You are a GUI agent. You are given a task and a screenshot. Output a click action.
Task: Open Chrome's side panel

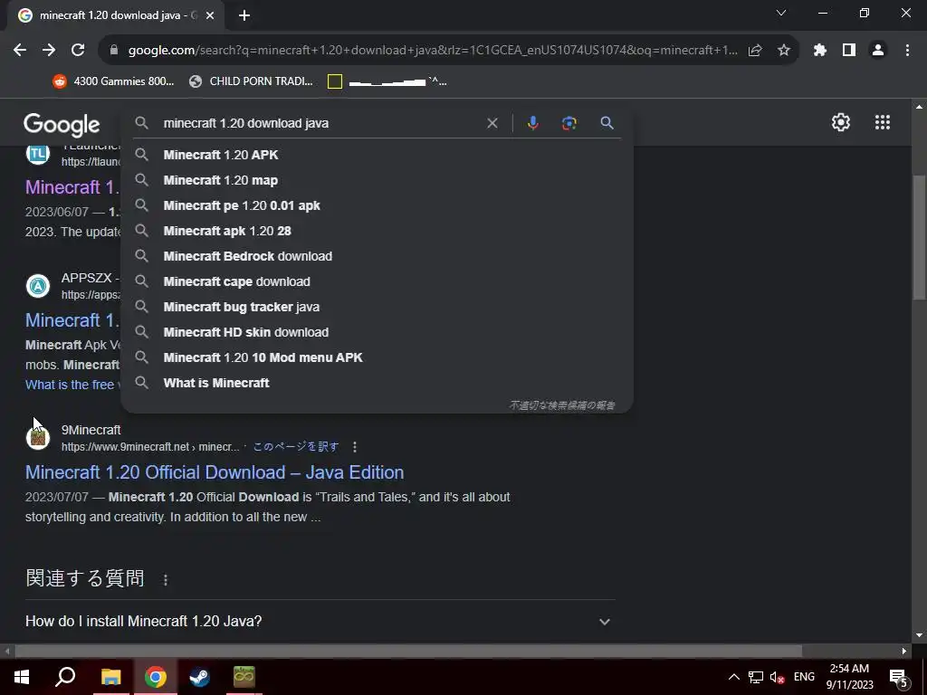(849, 51)
